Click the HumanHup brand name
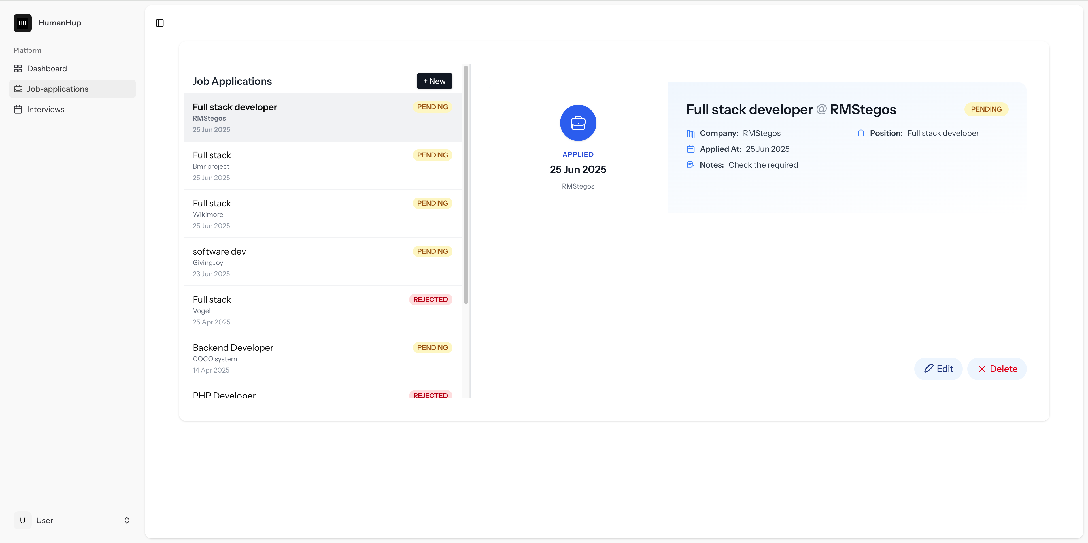This screenshot has height=543, width=1088. click(59, 23)
